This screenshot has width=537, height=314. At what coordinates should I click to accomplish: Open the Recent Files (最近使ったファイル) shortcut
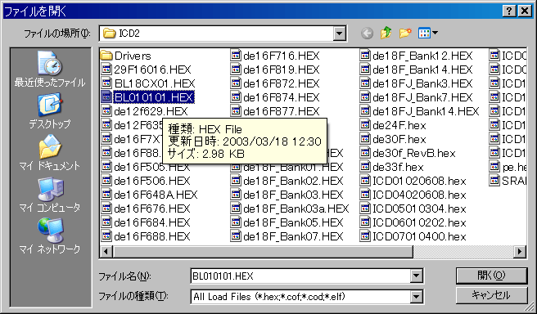tap(50, 69)
